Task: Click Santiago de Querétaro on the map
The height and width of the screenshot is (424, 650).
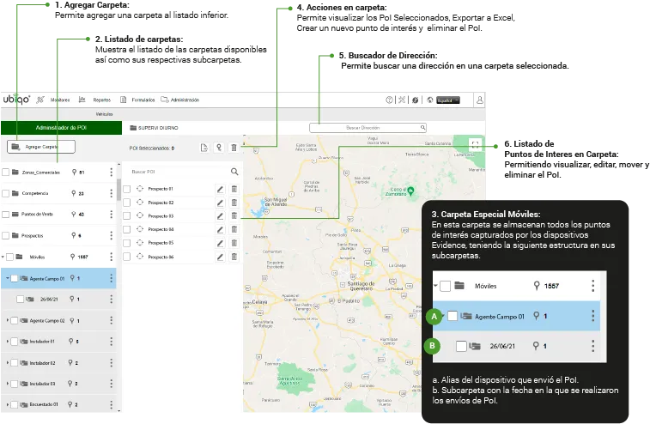Action: tap(361, 286)
